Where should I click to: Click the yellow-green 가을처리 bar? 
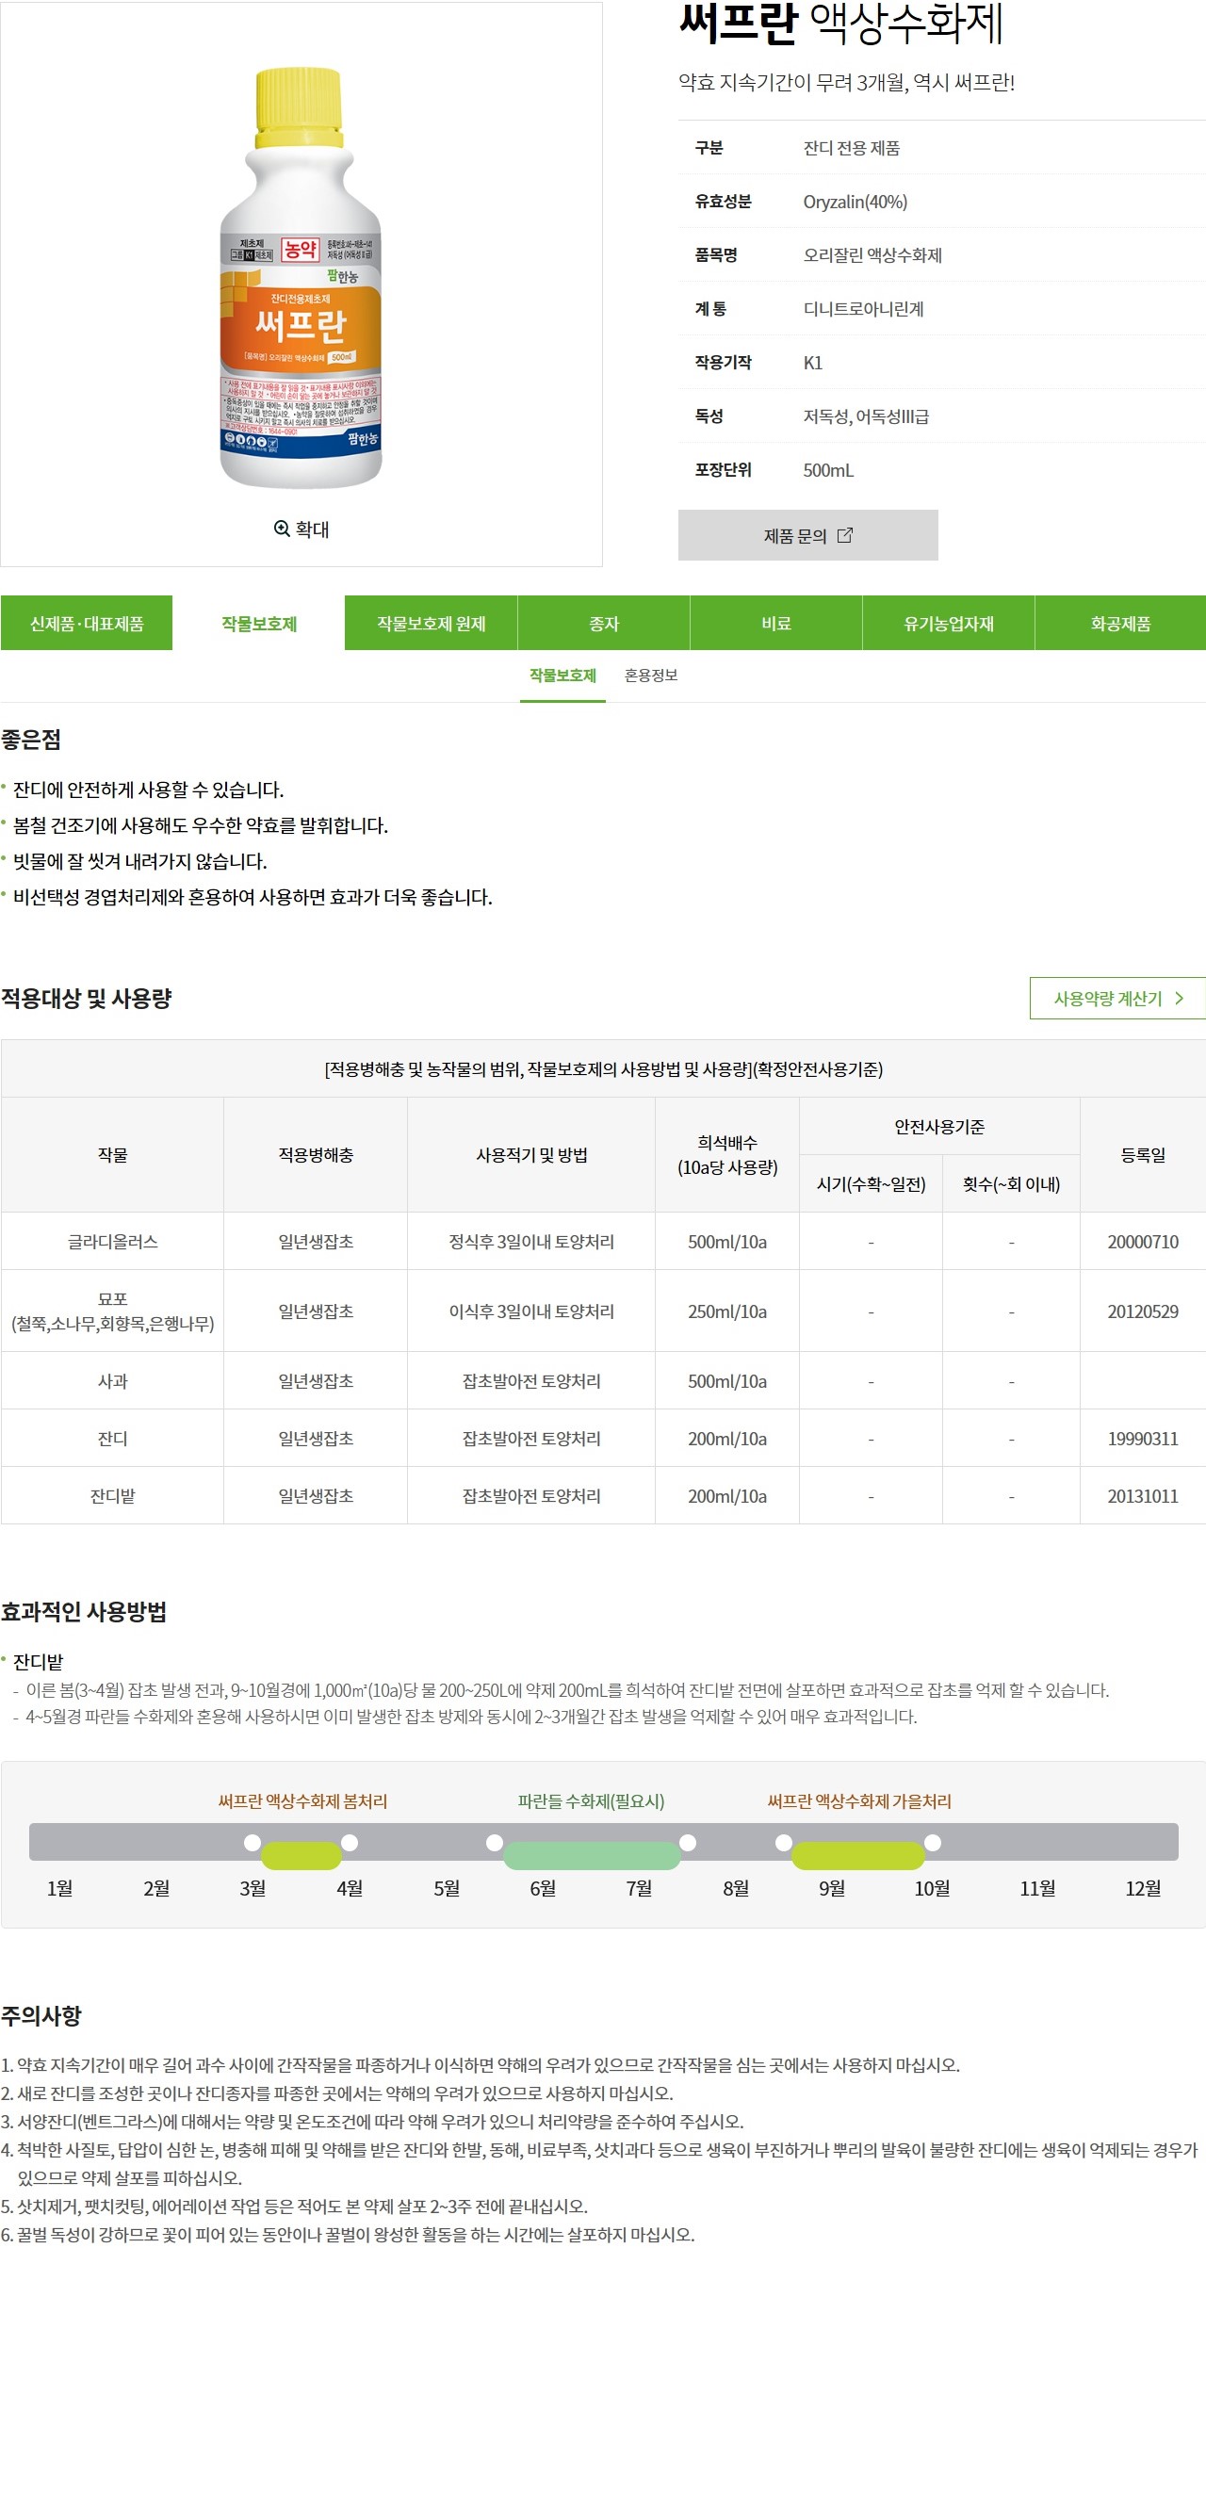(857, 1856)
